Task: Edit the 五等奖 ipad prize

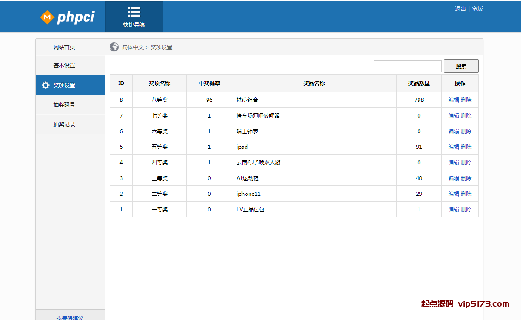Action: [453, 147]
